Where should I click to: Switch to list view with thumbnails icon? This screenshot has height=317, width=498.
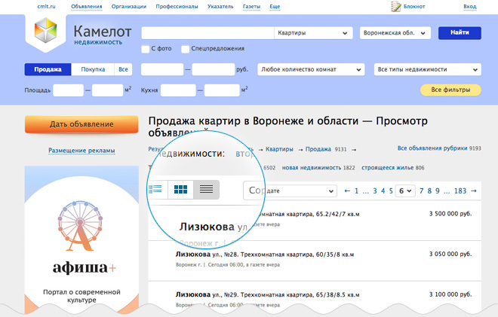pos(156,189)
